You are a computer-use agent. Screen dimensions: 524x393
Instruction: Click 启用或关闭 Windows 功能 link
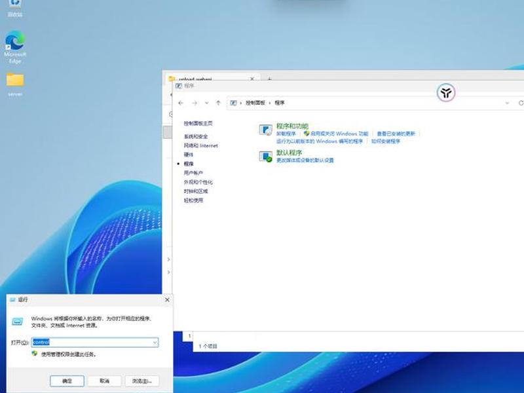point(339,134)
